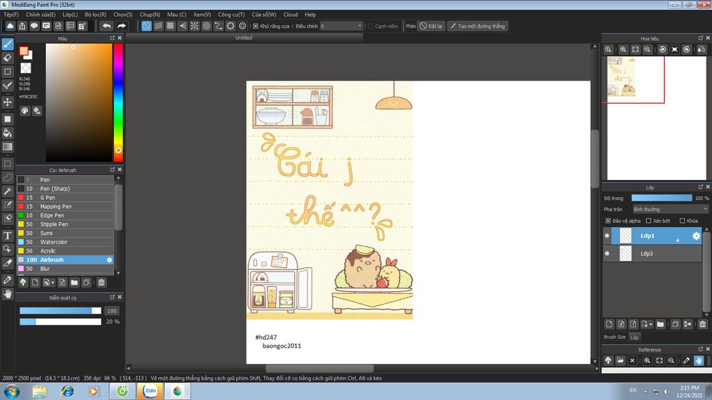712x400 pixels.
Task: Open Zalo from the taskbar
Action: point(150,391)
